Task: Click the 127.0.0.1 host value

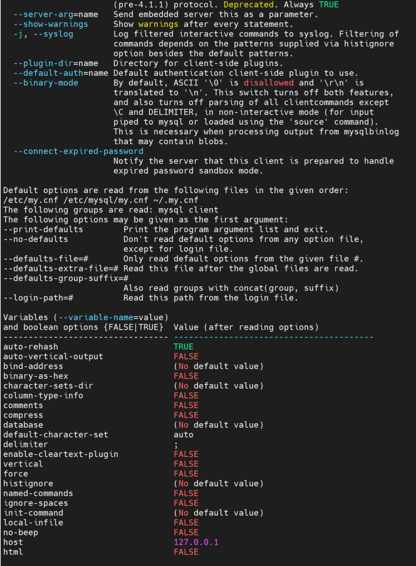Action: point(196,542)
